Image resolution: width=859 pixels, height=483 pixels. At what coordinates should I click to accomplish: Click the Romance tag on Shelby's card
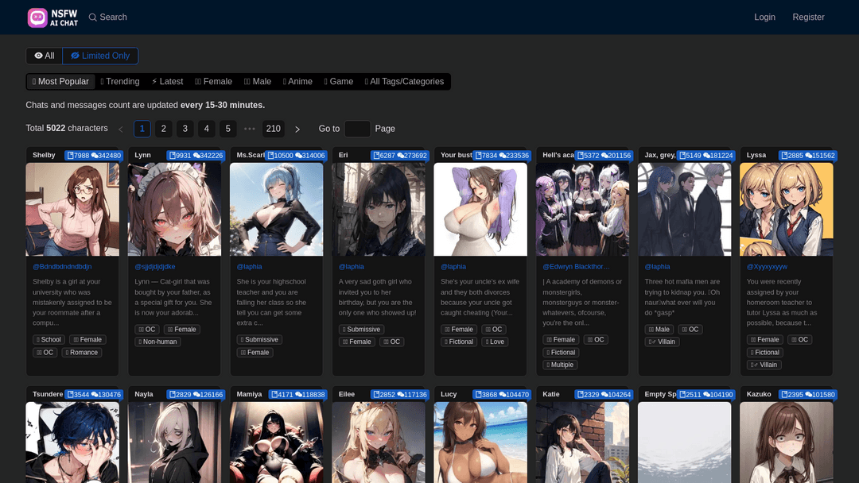click(82, 352)
